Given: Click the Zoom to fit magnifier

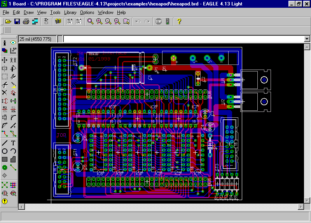Looking at the screenshot, I should 91,21.
